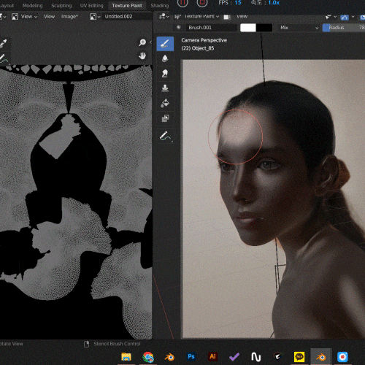The width and height of the screenshot is (365, 365).
Task: Open the Texture Paint mode dropdown
Action: pyautogui.click(x=197, y=16)
